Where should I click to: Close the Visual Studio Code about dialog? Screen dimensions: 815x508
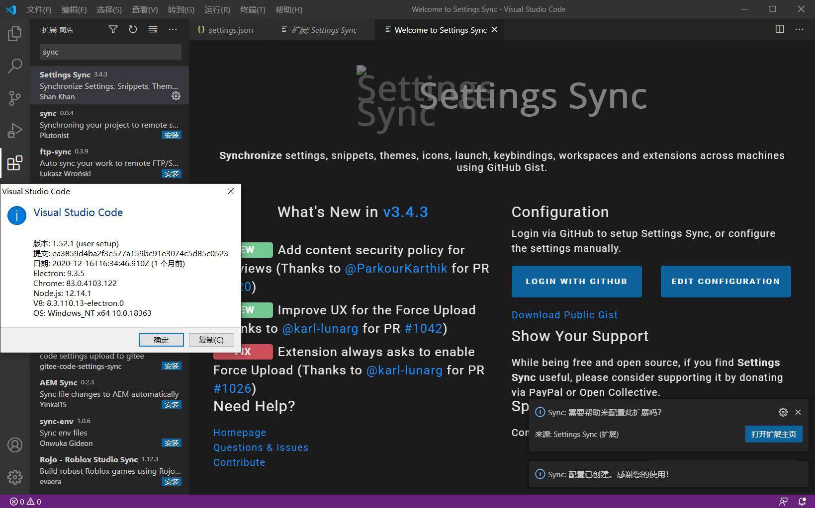[231, 191]
